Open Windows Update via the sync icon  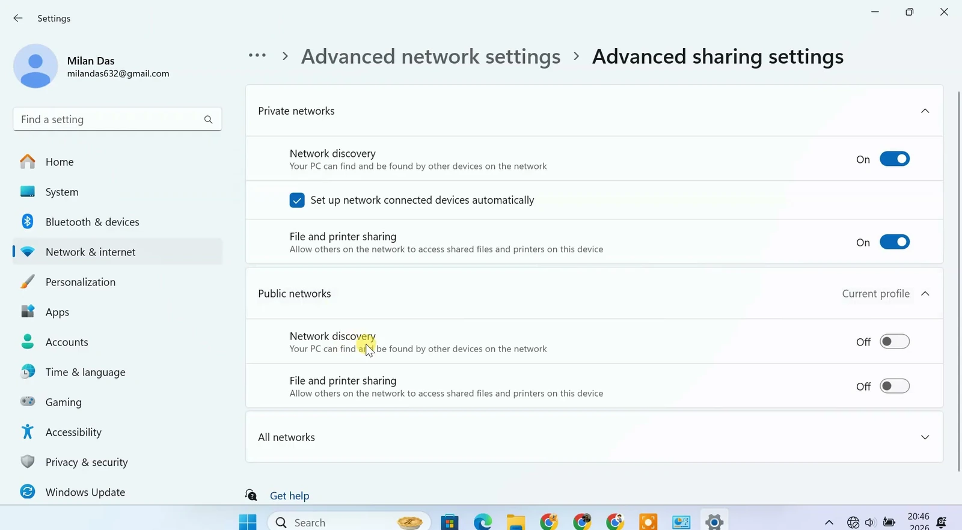[28, 492]
